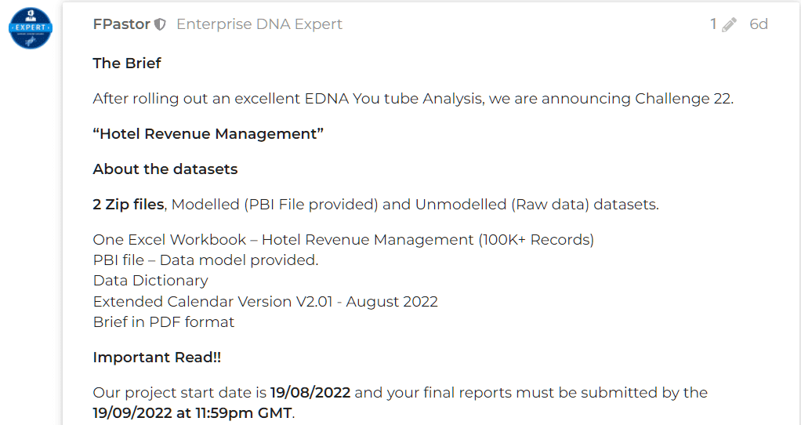Click the Challenge 22 announcement sentence
This screenshot has width=801, height=425.
413,98
